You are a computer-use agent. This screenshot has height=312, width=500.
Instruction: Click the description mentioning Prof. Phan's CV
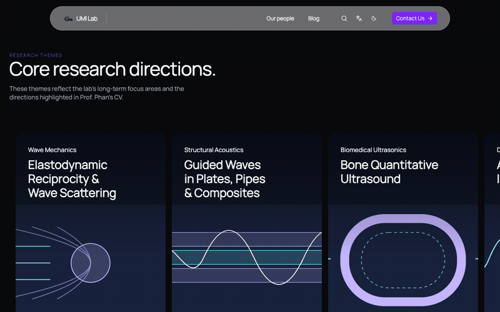[x=97, y=93]
